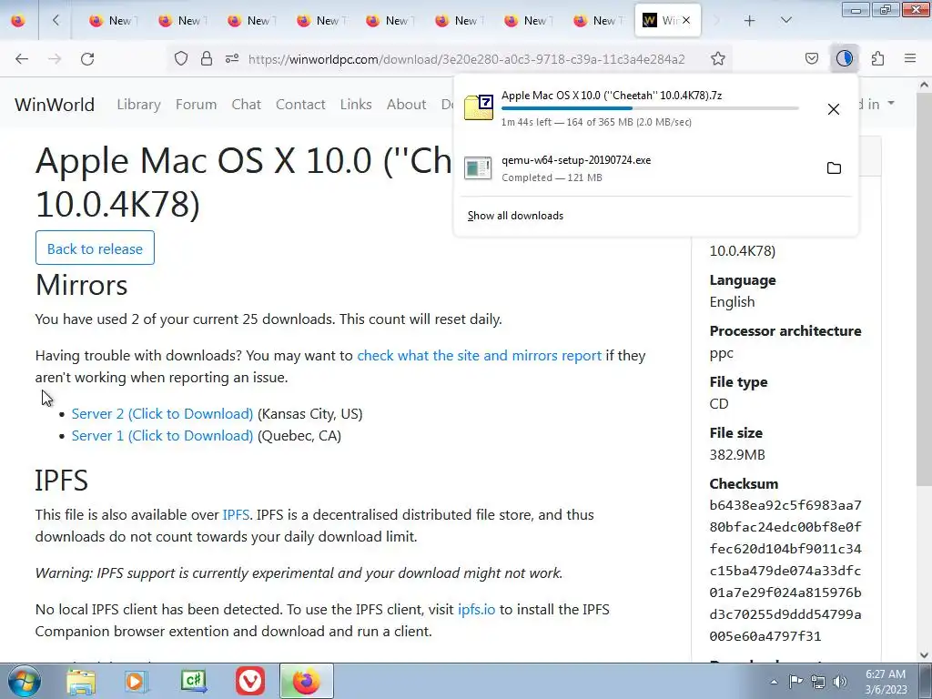Toggle the Downloads progress toolbar icon
The height and width of the screenshot is (699, 932).
coord(844,58)
